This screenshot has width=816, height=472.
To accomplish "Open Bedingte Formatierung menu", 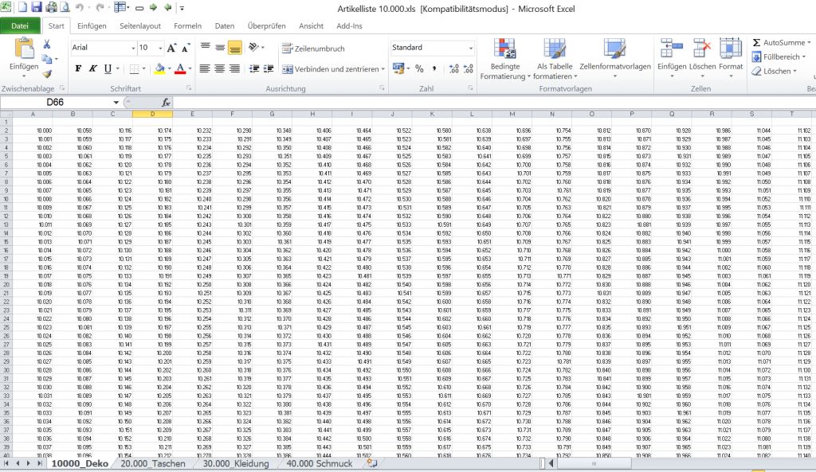I will (504, 60).
